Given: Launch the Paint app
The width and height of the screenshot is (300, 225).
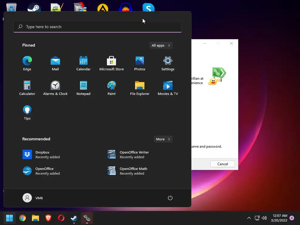Looking at the screenshot, I should pyautogui.click(x=112, y=88).
